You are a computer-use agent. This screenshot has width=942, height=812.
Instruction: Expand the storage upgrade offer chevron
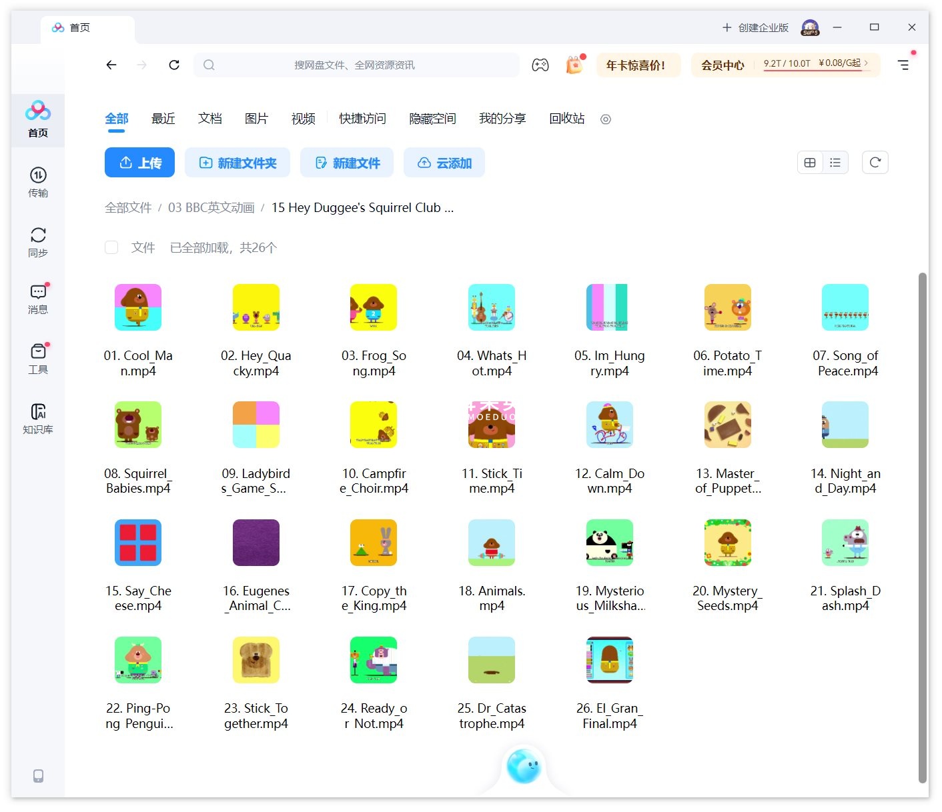click(x=867, y=65)
